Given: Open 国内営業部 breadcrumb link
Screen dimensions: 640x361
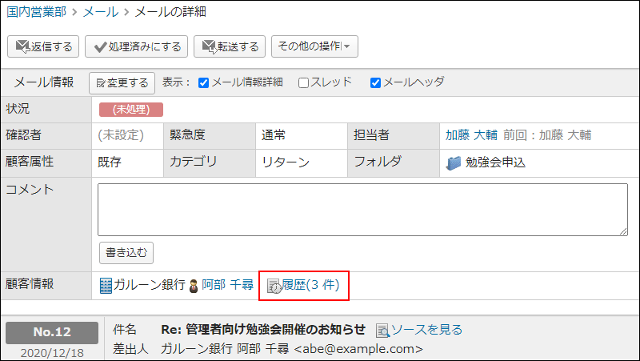Looking at the screenshot, I should point(36,12).
